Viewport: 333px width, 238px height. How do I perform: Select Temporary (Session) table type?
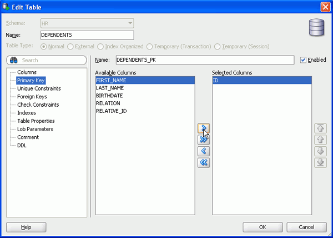217,47
